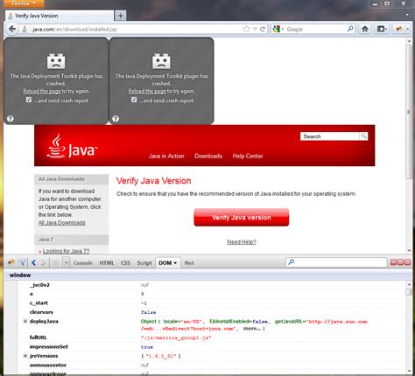Activate Firebug's inspect element tool

(22, 262)
